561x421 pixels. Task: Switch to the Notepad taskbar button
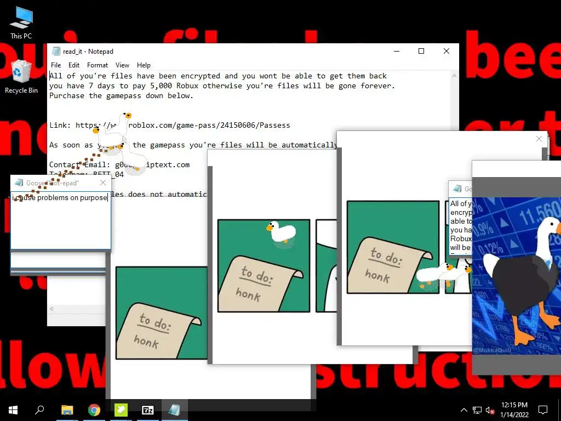coord(175,410)
